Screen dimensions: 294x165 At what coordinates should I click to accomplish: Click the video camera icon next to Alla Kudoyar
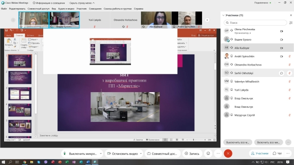tap(282, 48)
